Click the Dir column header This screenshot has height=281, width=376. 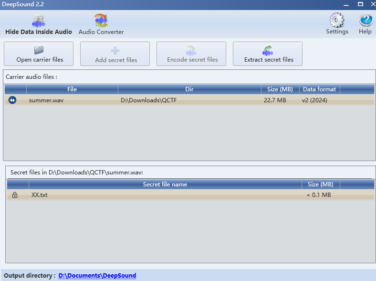(189, 89)
